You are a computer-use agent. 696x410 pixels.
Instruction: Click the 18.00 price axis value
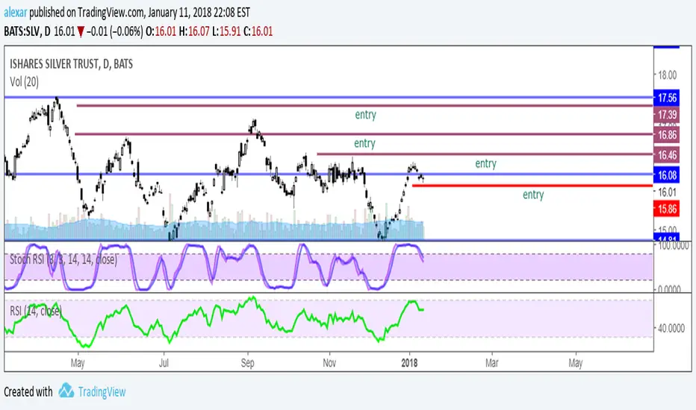667,75
